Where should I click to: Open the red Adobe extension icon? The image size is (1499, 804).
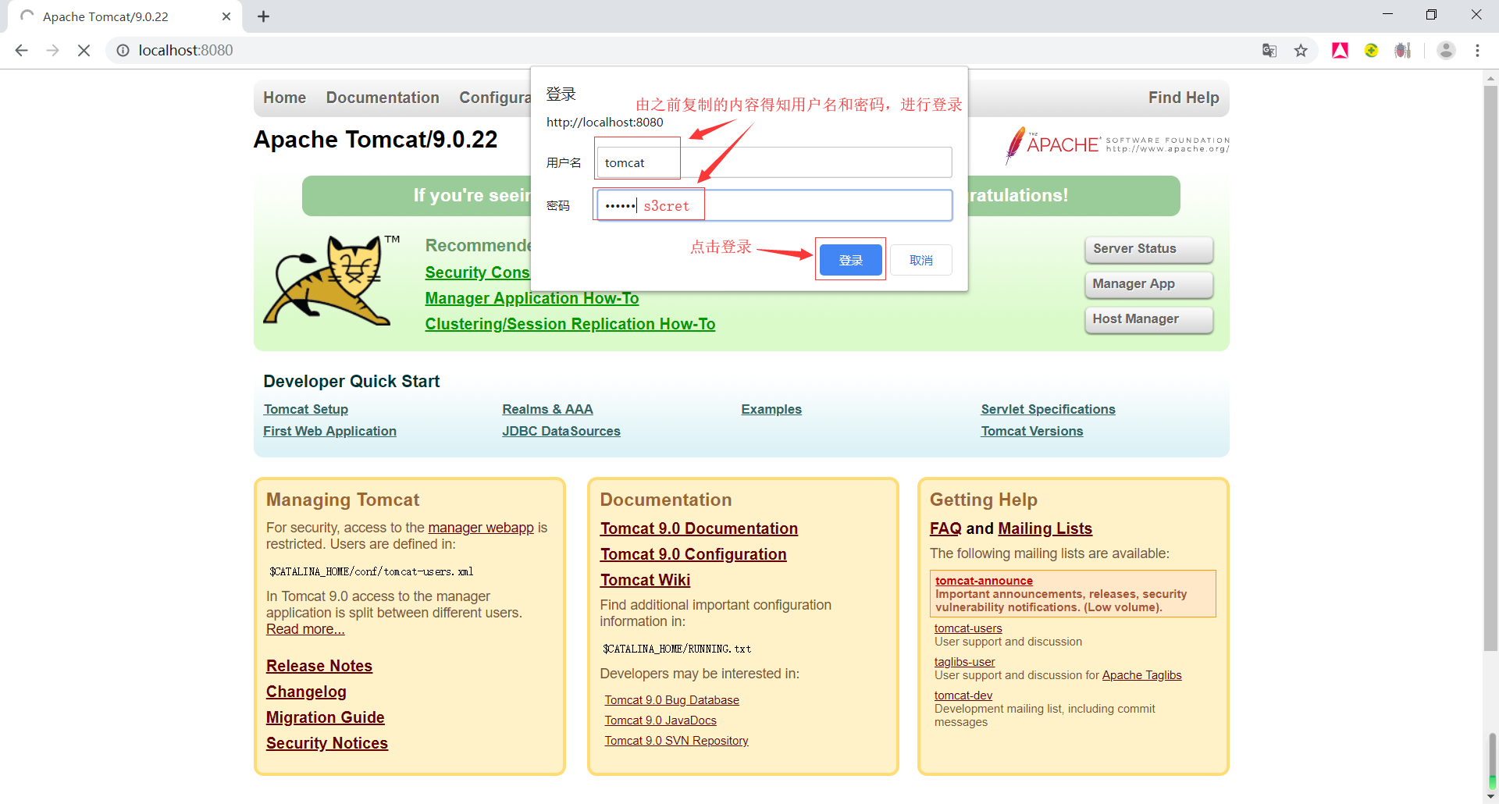coord(1341,51)
